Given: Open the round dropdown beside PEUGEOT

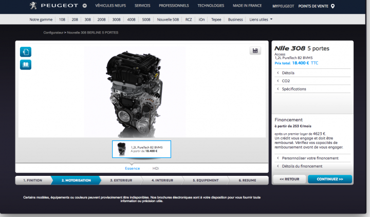Looking at the screenshot, I should [x=85, y=6].
